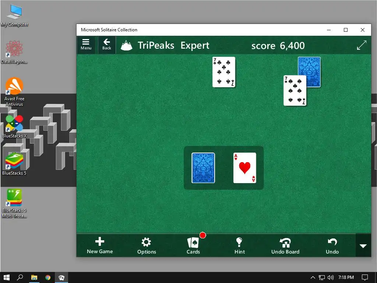Collapse the bottom toolbar with the down arrow
Screen dimensions: 377x283
pyautogui.click(x=363, y=246)
